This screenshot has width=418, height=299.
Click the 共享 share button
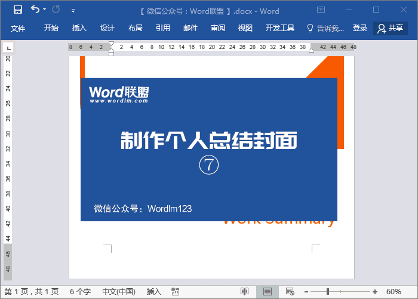click(x=391, y=28)
